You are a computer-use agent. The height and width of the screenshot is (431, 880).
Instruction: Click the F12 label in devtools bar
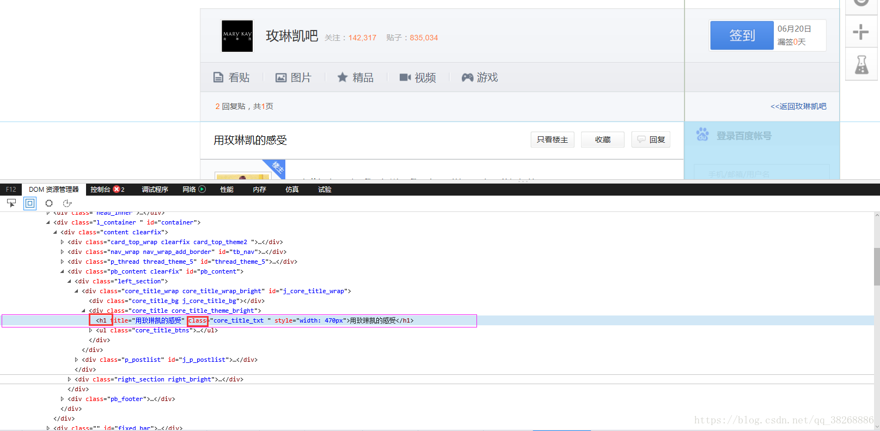(11, 190)
